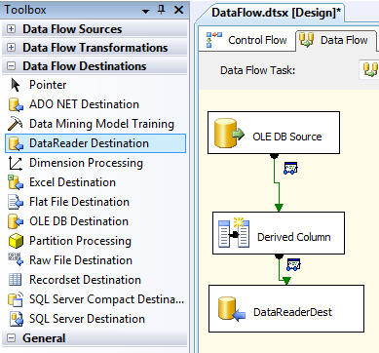Click the General header text

tap(44, 338)
